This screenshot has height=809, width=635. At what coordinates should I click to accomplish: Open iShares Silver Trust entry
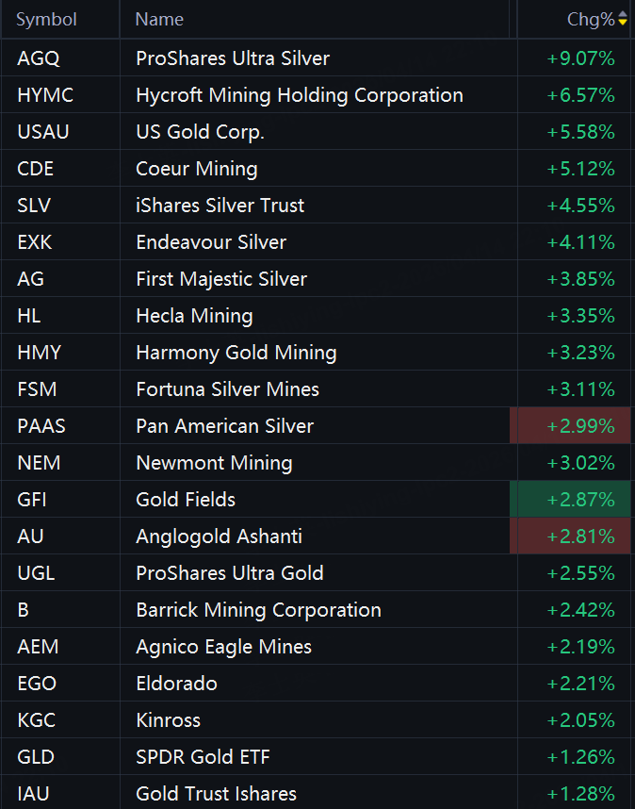click(x=220, y=206)
